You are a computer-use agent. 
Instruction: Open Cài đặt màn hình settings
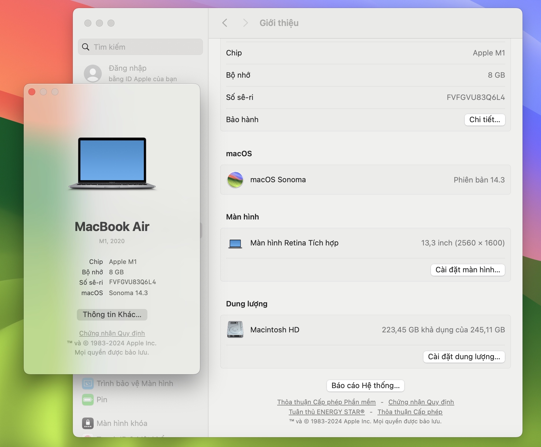point(467,270)
